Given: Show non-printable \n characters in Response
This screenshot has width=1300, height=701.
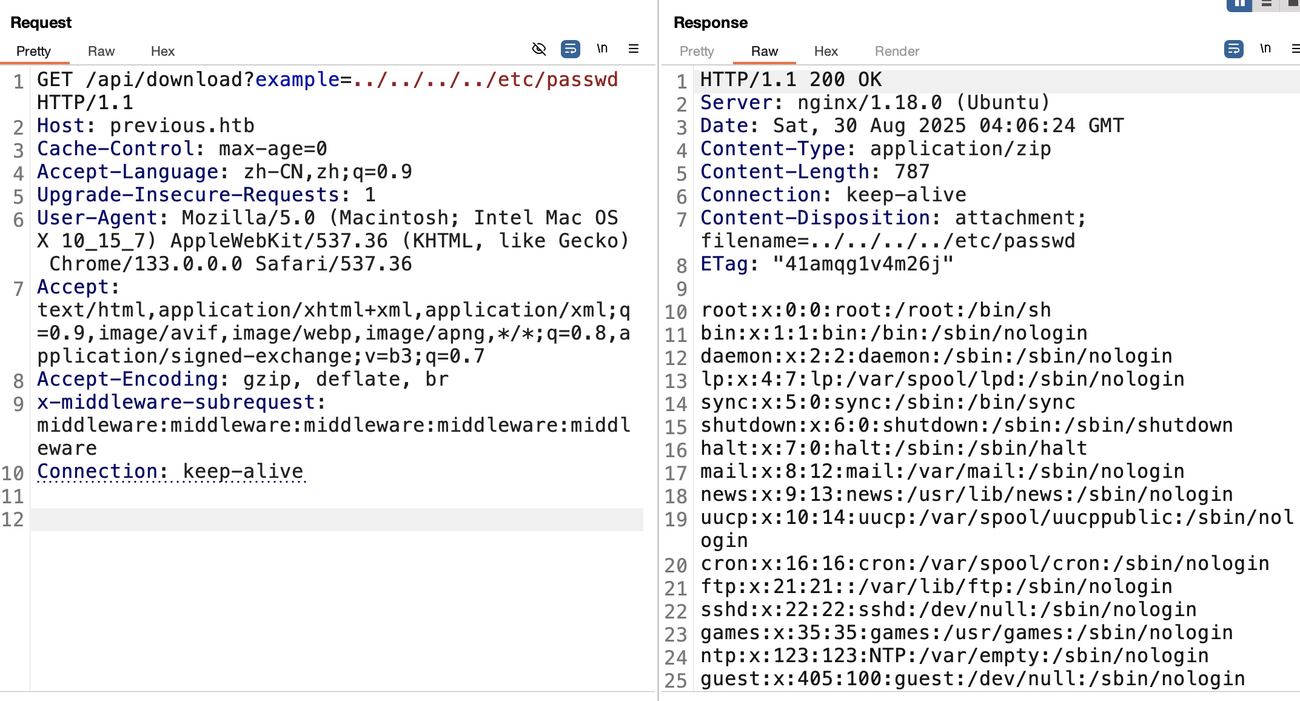Looking at the screenshot, I should (1265, 49).
